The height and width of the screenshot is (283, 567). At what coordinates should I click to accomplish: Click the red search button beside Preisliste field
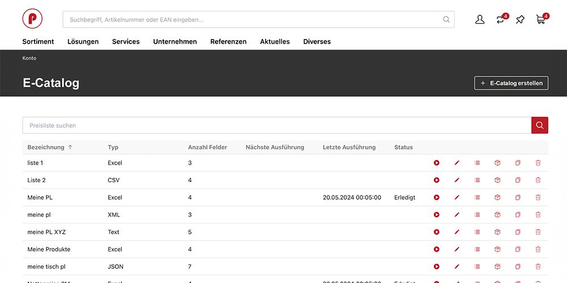coord(539,126)
